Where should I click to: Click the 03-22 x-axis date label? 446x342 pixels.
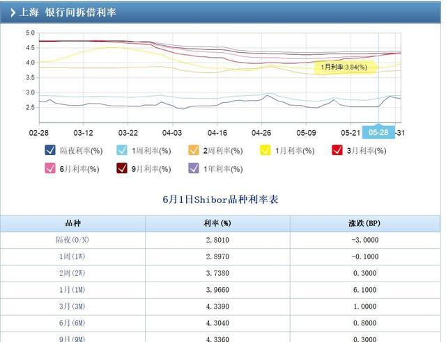coord(128,133)
